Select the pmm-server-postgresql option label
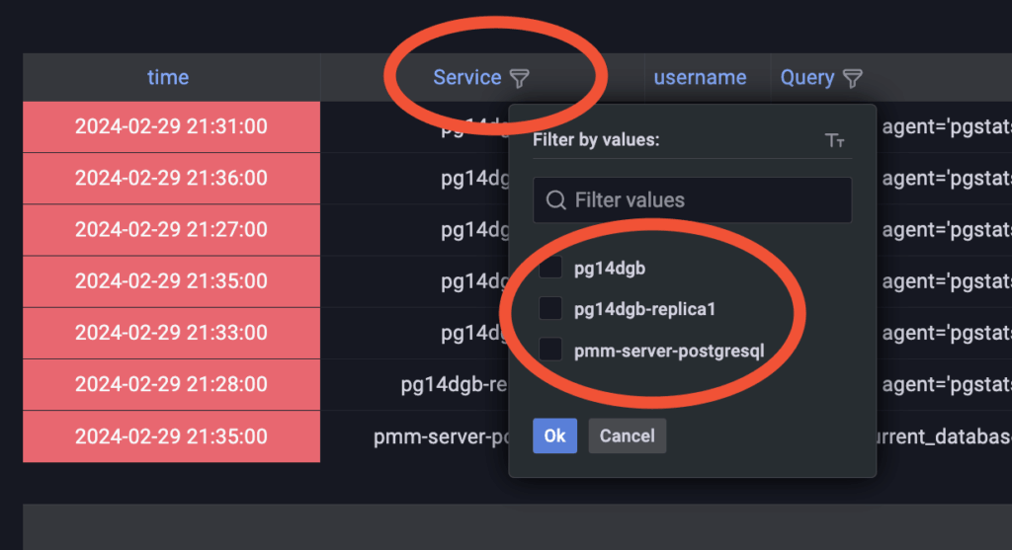 [x=669, y=350]
